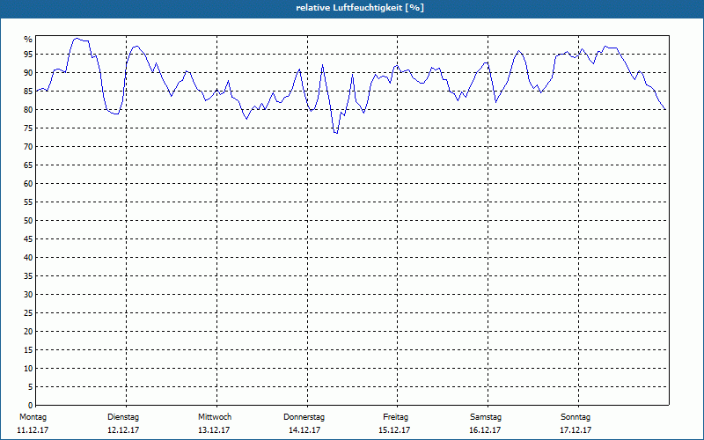Click the y-axis value '0'
This screenshot has width=704, height=440.
pos(31,406)
